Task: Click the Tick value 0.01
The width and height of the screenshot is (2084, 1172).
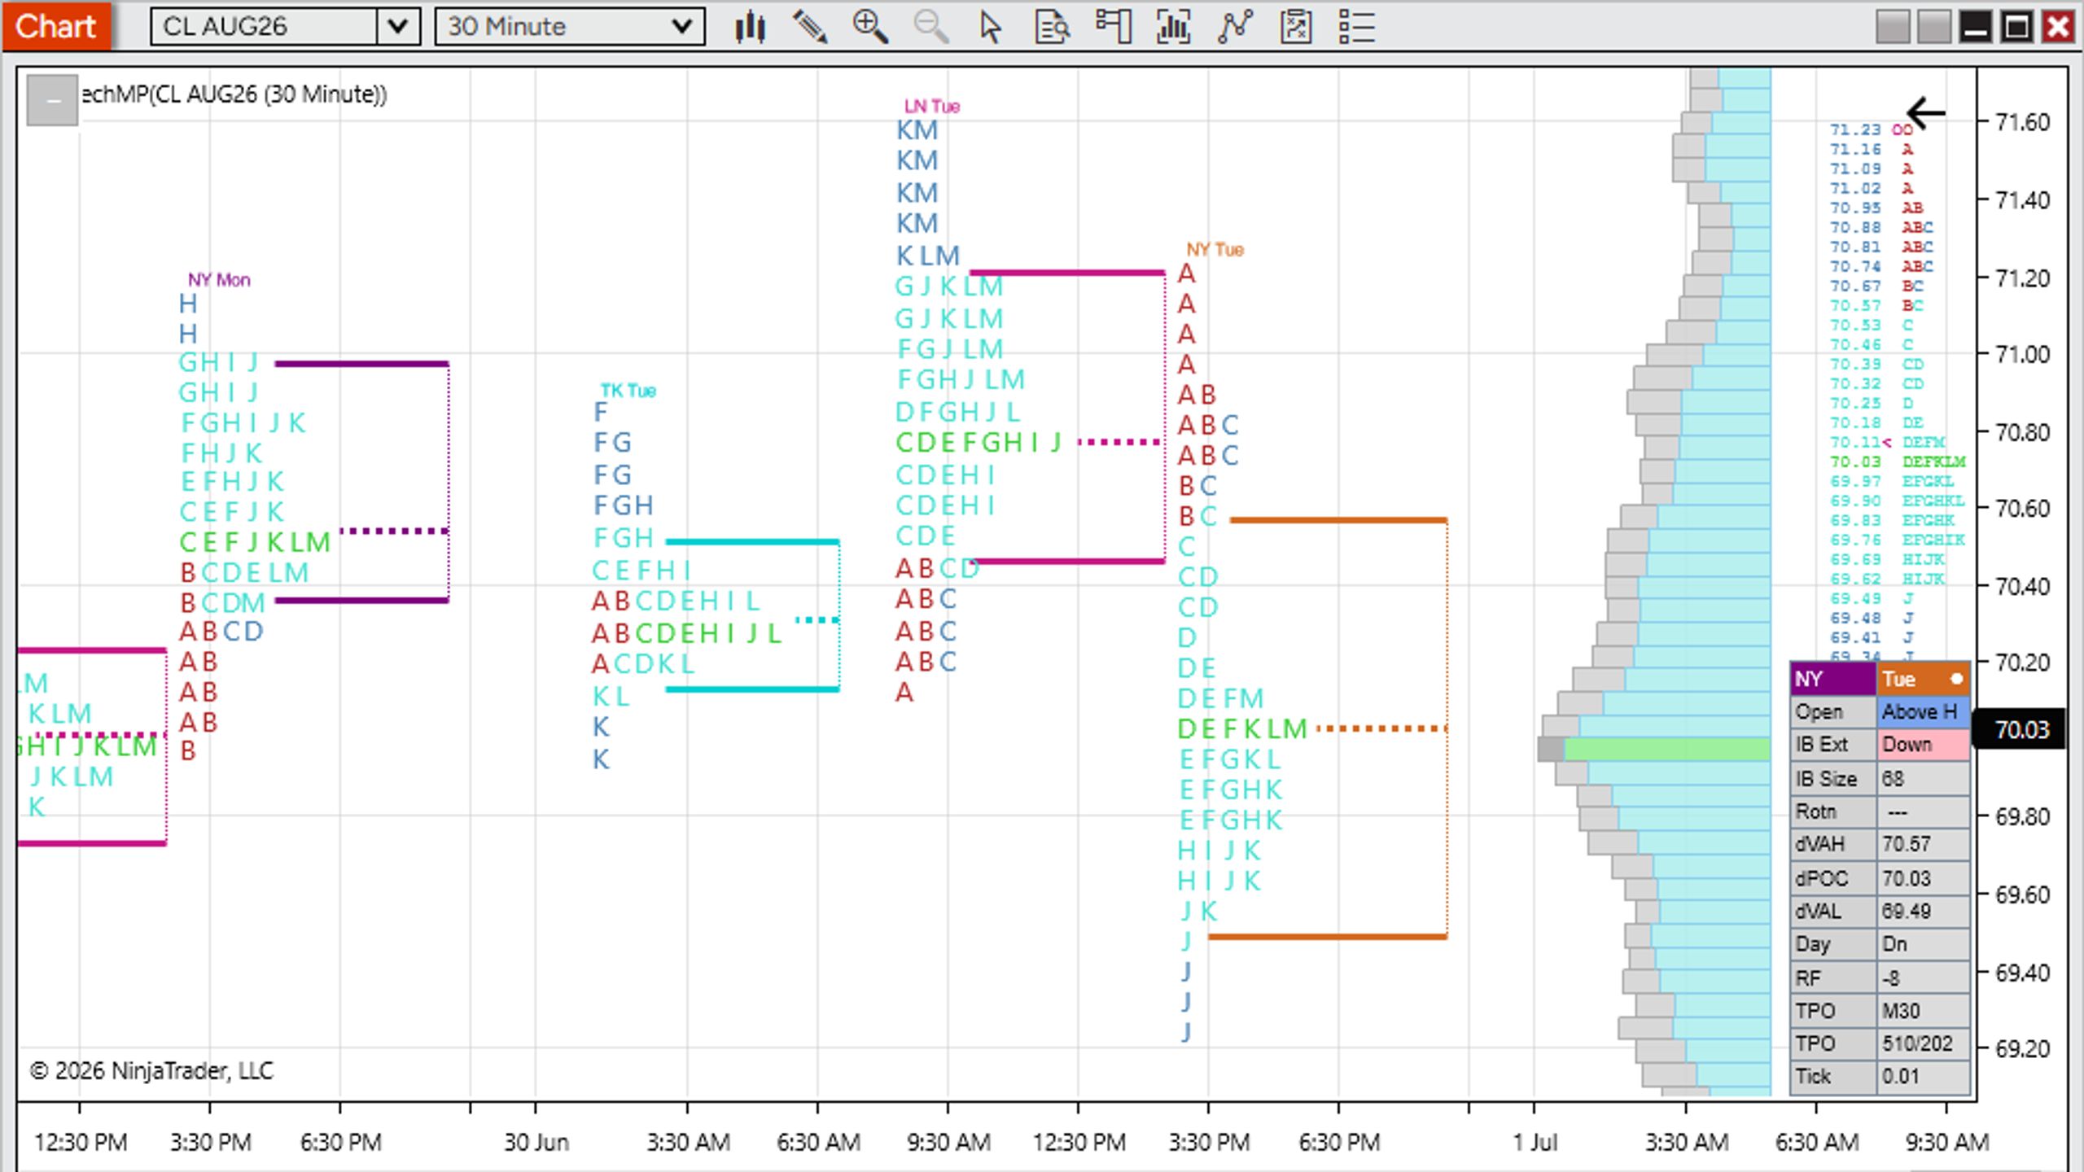Action: click(1923, 1077)
